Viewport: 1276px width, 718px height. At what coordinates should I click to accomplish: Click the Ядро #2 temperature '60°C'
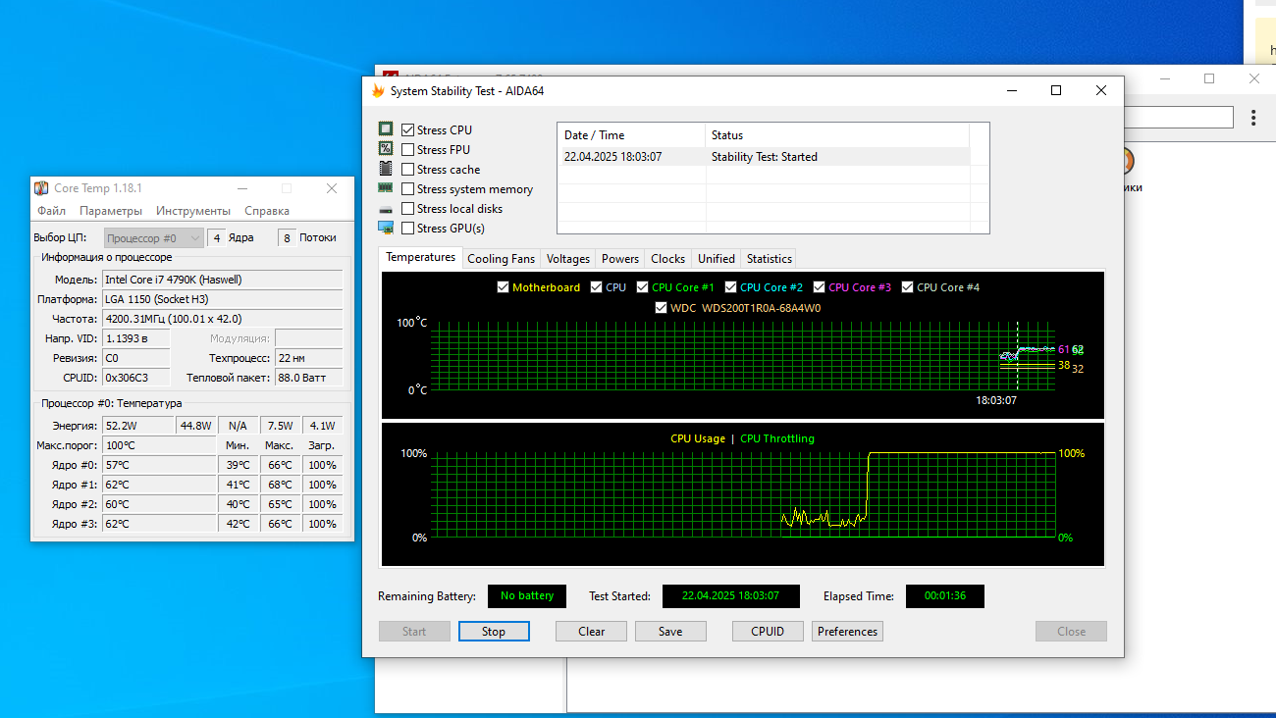[159, 504]
